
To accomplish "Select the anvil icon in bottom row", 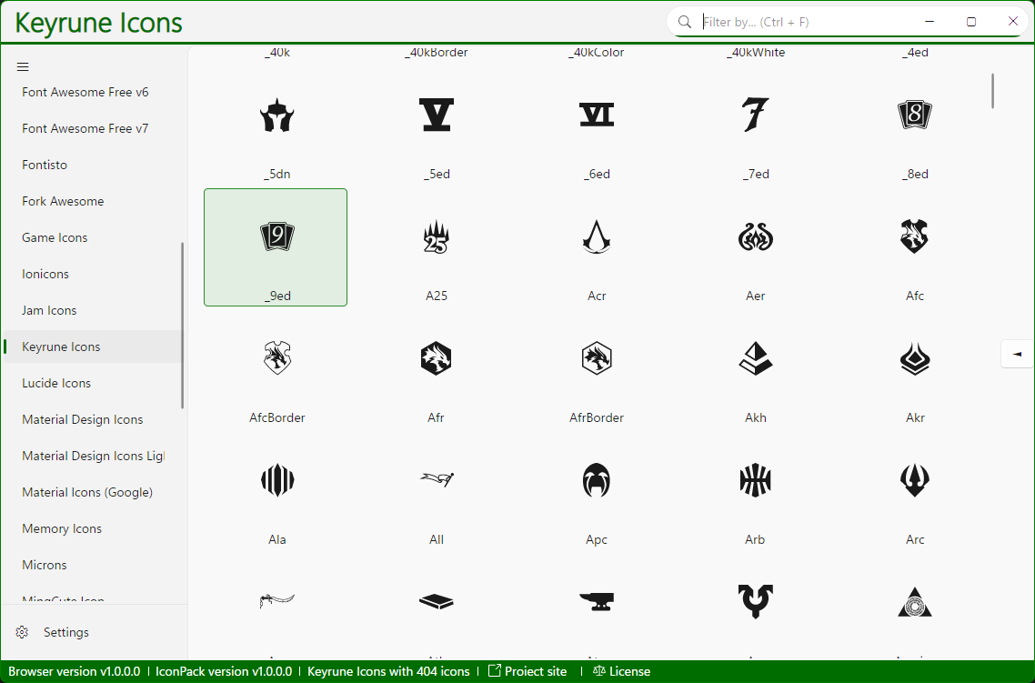I will 596,601.
